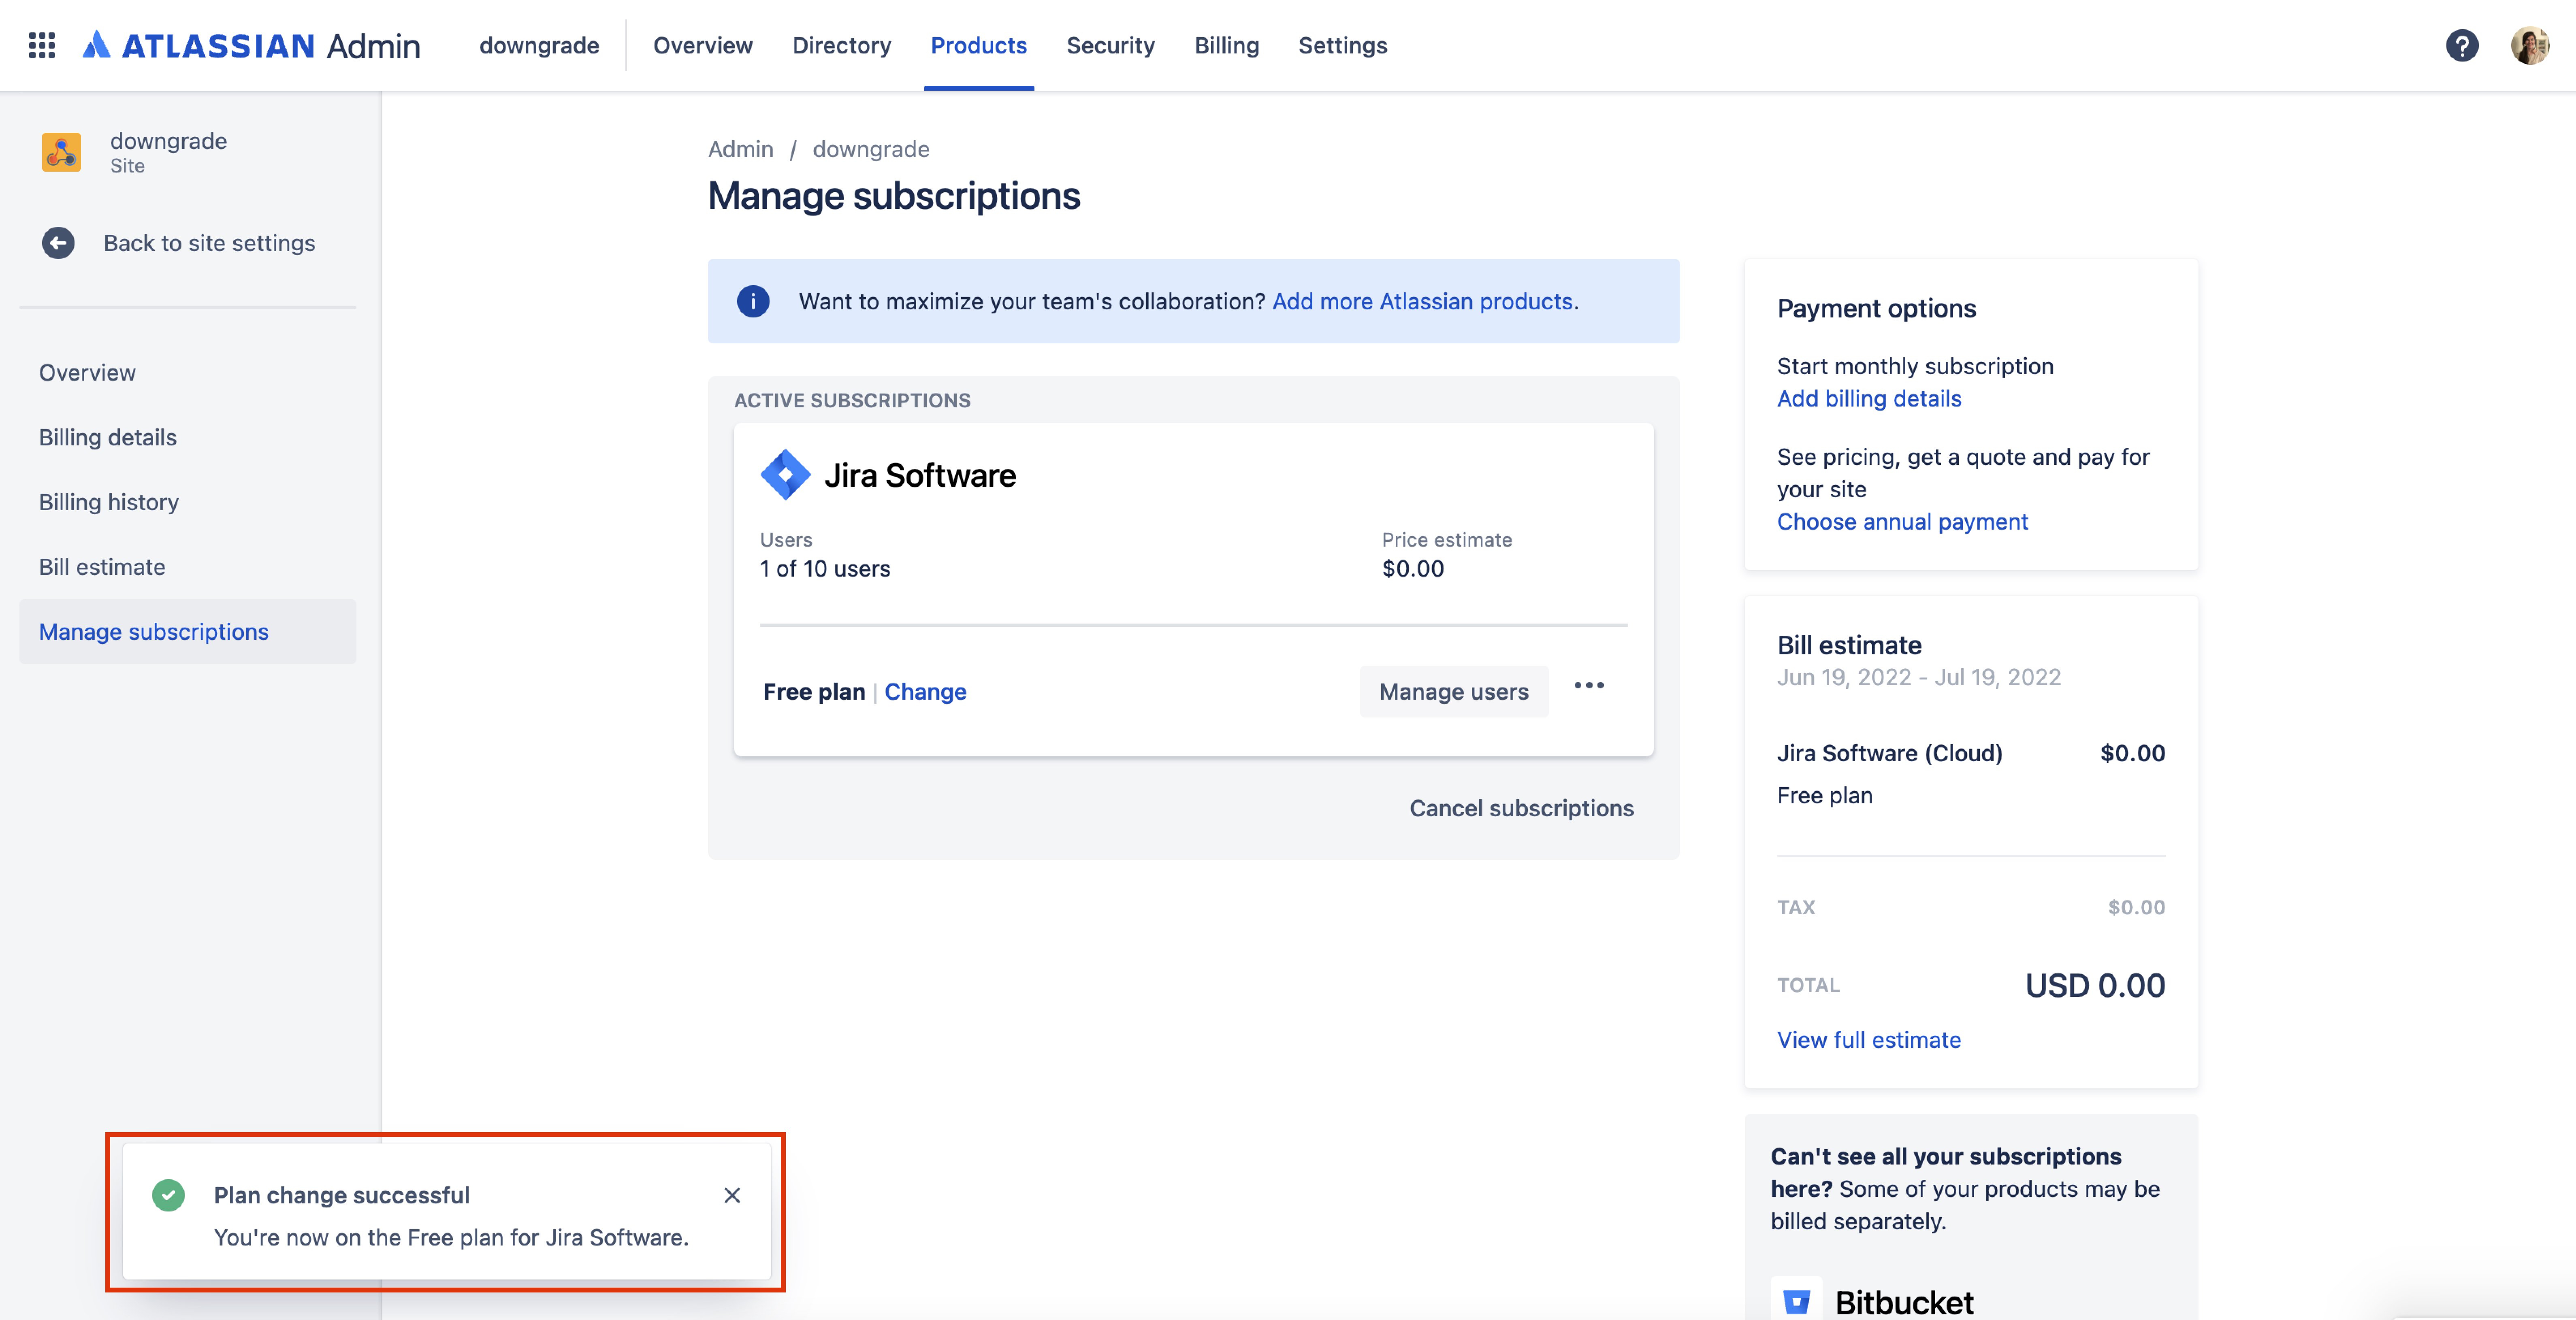Open the app switcher grid icon
This screenshot has height=1320, width=2576.
(x=42, y=45)
